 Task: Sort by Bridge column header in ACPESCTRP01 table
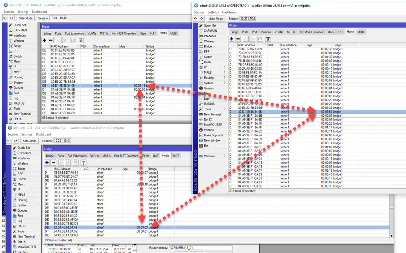pyautogui.click(x=345, y=45)
